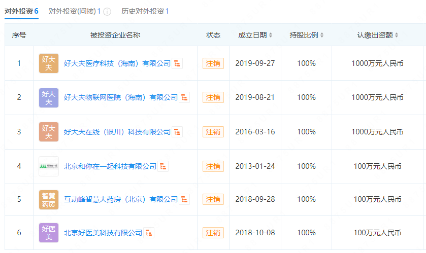Click 被投资企业名称 column header
The width and height of the screenshot is (426, 253).
pos(115,35)
